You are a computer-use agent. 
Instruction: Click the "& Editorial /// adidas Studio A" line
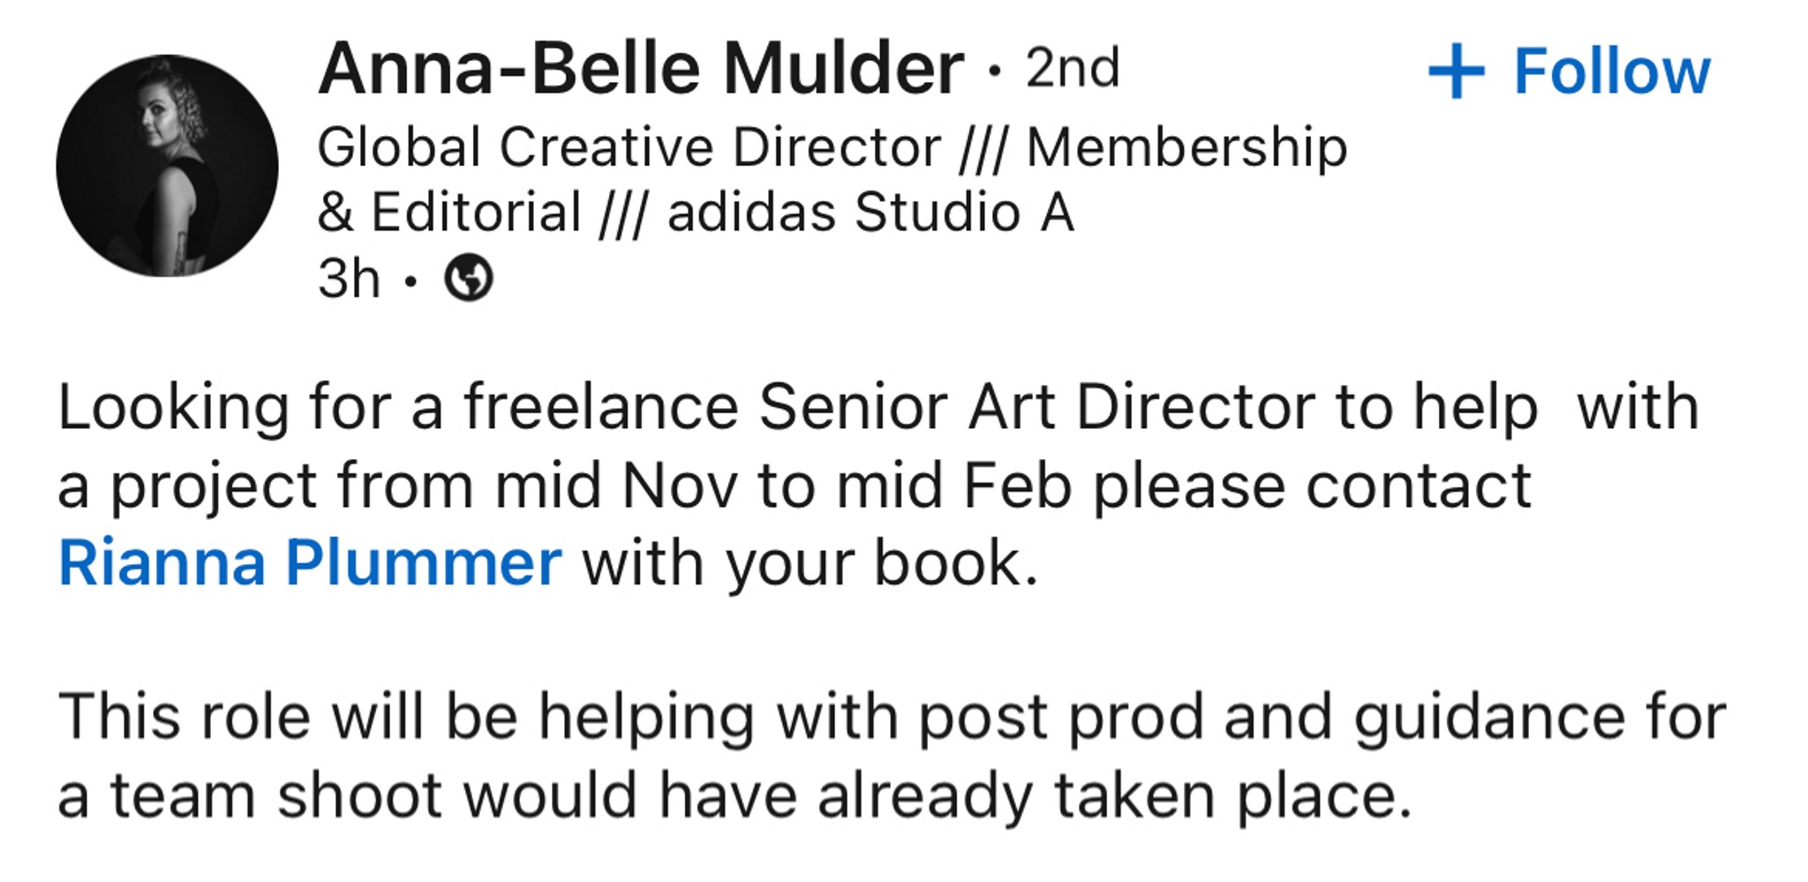click(x=696, y=213)
